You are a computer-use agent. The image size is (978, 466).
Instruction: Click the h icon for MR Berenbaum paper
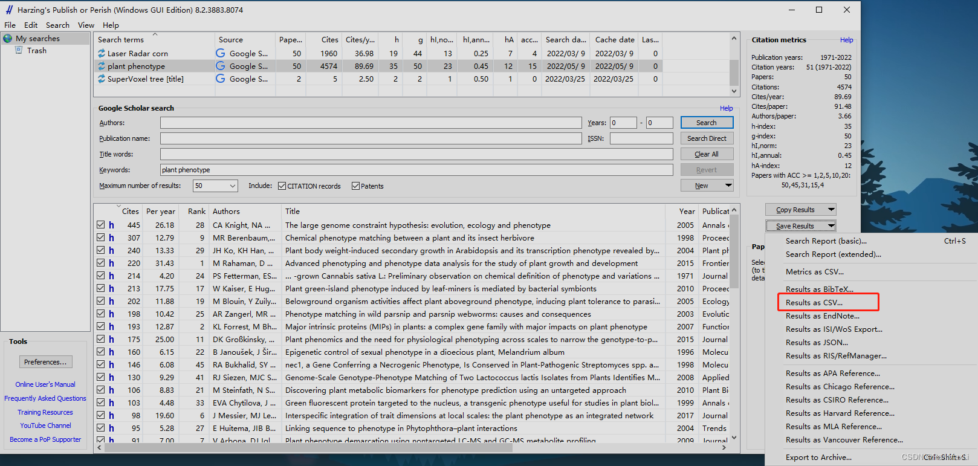click(111, 238)
